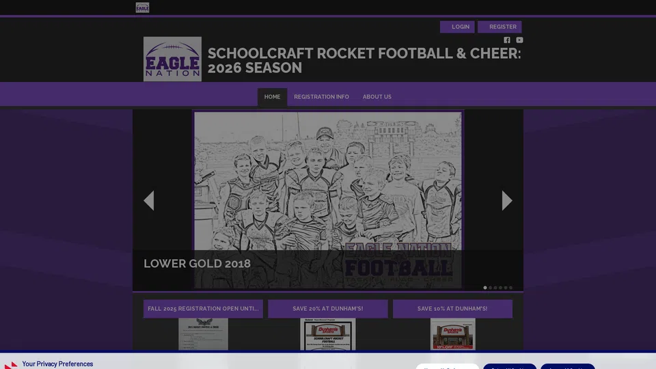Select the HOME menu item
Viewport: 656px width, 369px height.
272,97
